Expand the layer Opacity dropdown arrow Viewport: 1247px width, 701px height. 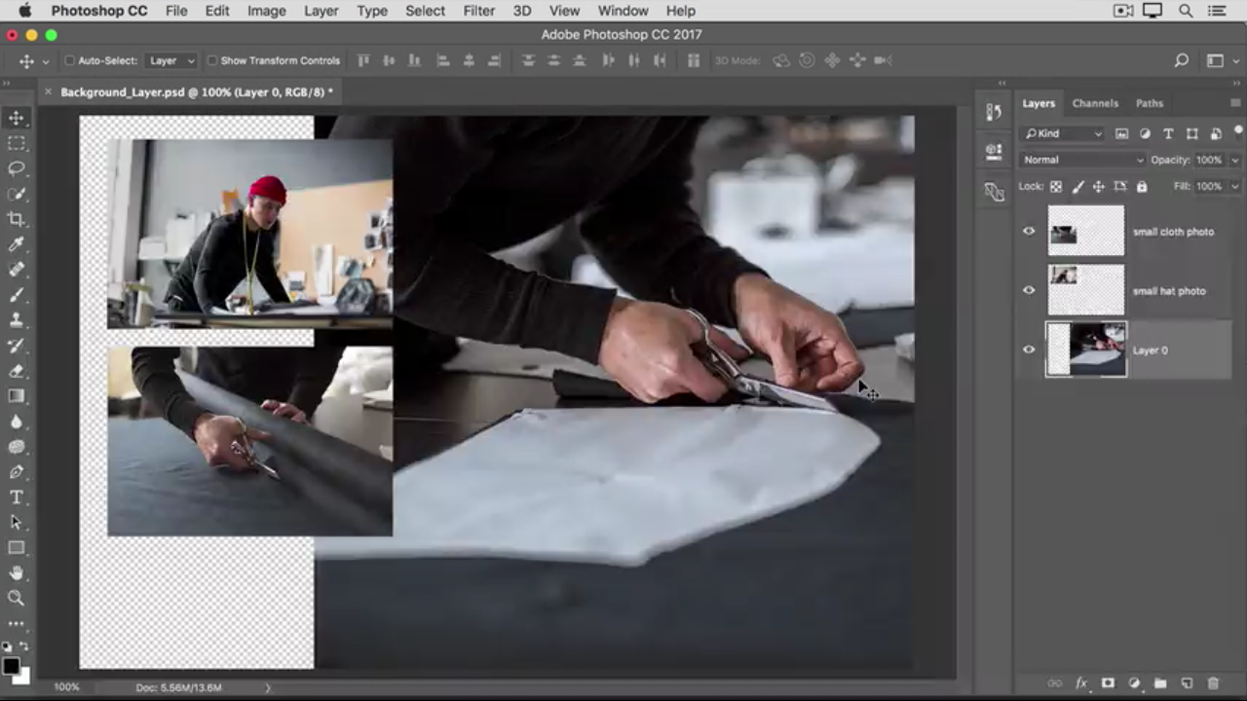[1234, 160]
